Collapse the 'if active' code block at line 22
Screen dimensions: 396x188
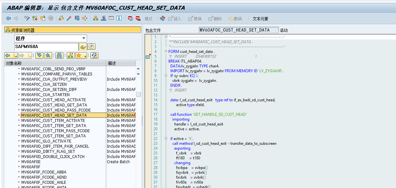point(166,139)
